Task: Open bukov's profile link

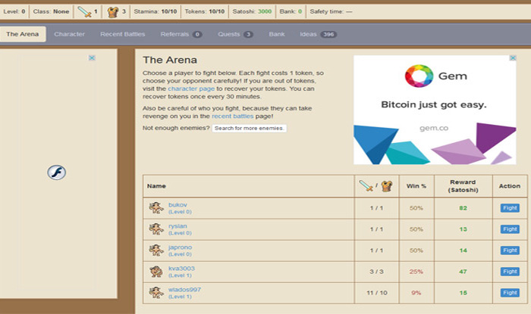Action: click(x=178, y=205)
